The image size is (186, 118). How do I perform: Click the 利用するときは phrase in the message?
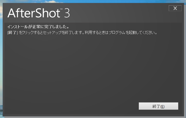point(97,32)
